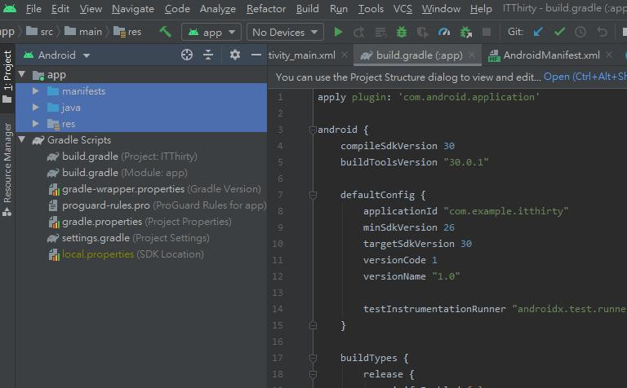Click Git Rollback undo arrow icon
Screen dimensions: 627x388
tap(602, 32)
